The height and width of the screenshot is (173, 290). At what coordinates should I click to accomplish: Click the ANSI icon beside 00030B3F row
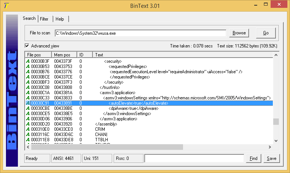pos(28,61)
